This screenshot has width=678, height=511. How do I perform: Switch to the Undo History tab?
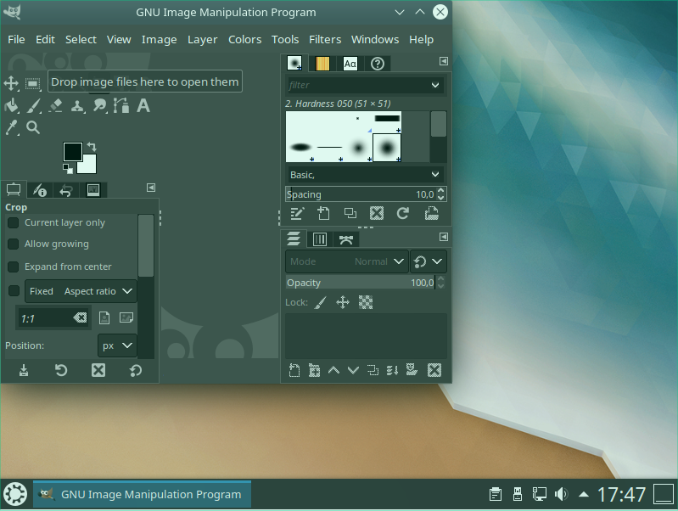pyautogui.click(x=65, y=190)
